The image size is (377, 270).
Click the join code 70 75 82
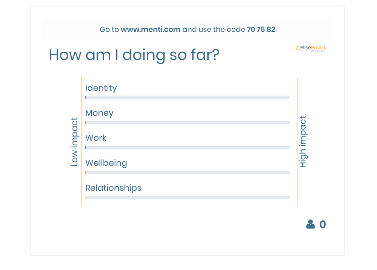[x=261, y=29]
